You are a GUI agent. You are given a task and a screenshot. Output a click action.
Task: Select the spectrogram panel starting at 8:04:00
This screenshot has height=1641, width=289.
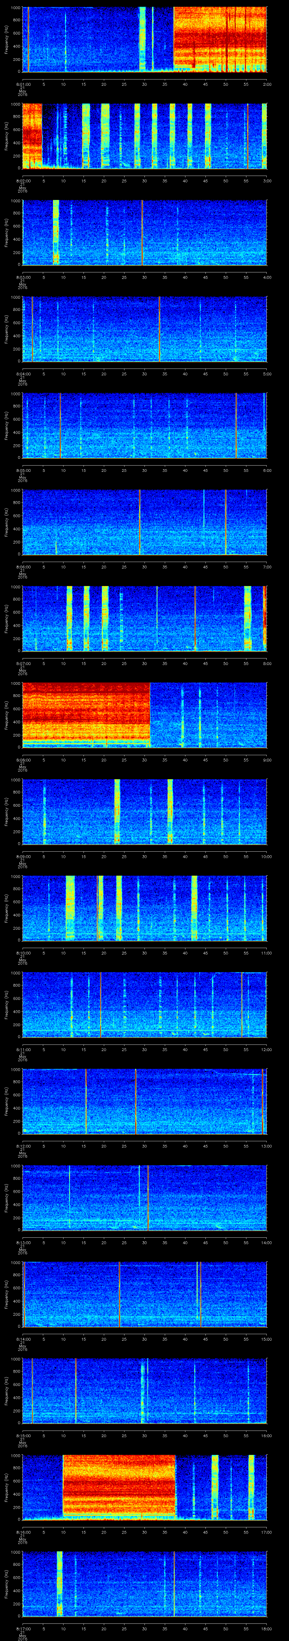click(x=144, y=329)
